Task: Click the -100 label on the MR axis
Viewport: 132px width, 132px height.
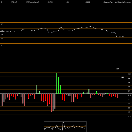Action: (x=129, y=116)
